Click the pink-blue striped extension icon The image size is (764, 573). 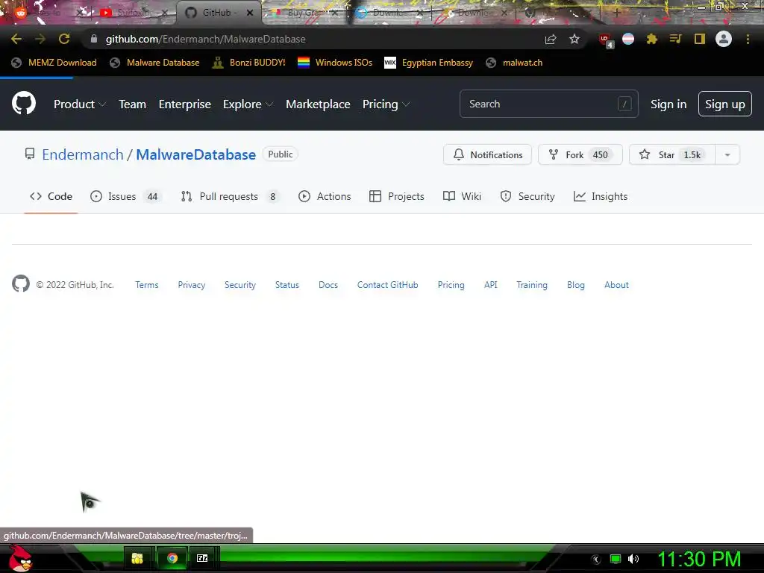coord(628,39)
